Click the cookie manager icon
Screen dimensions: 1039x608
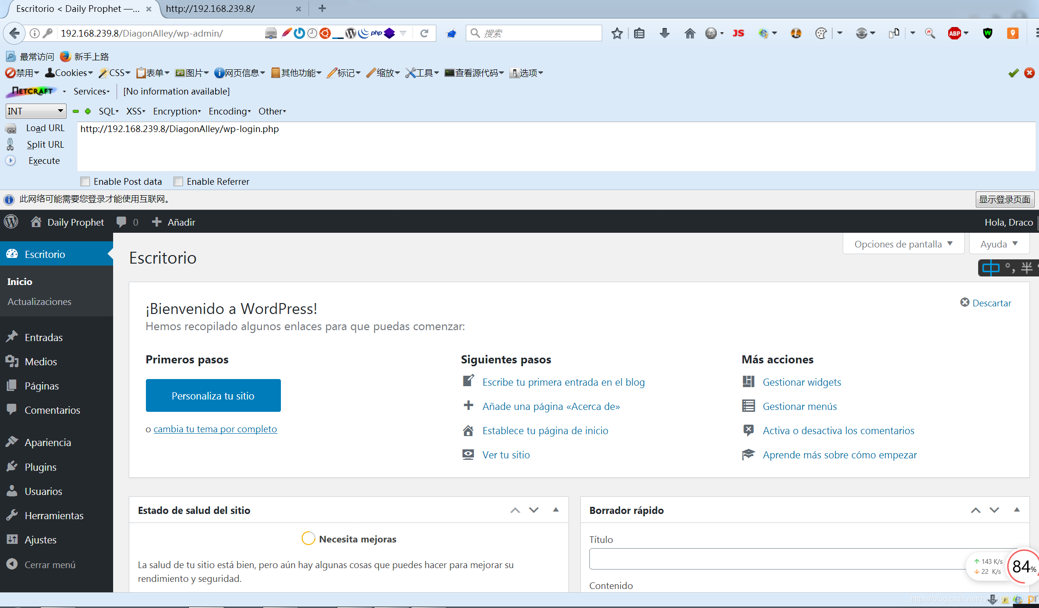pyautogui.click(x=821, y=33)
